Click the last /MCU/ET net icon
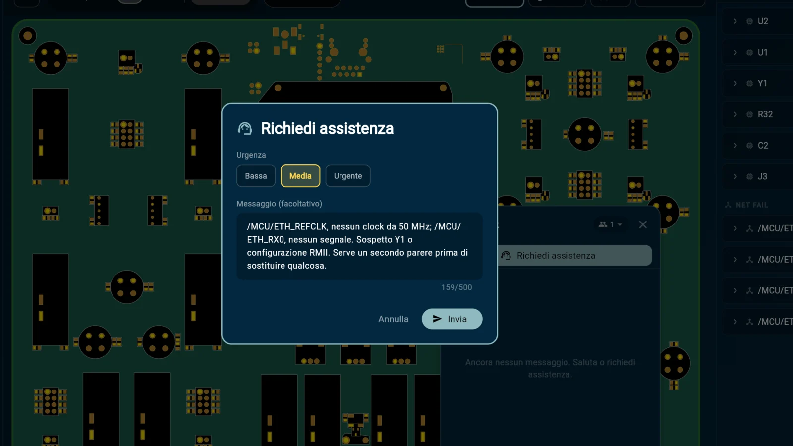Screen dimensions: 793x446 [749, 322]
